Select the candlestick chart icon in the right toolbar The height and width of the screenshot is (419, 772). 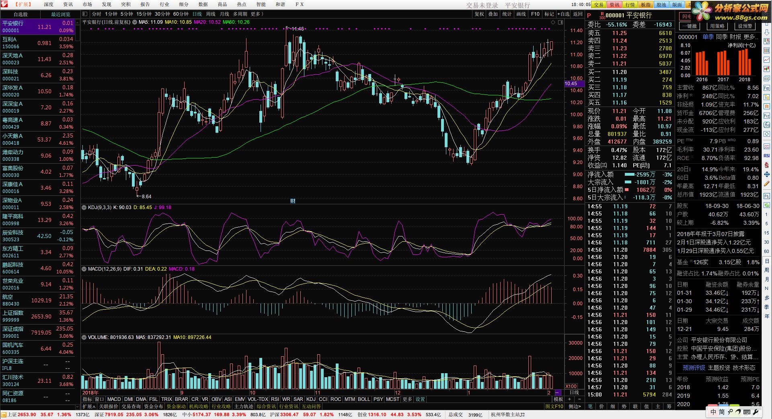tap(767, 69)
